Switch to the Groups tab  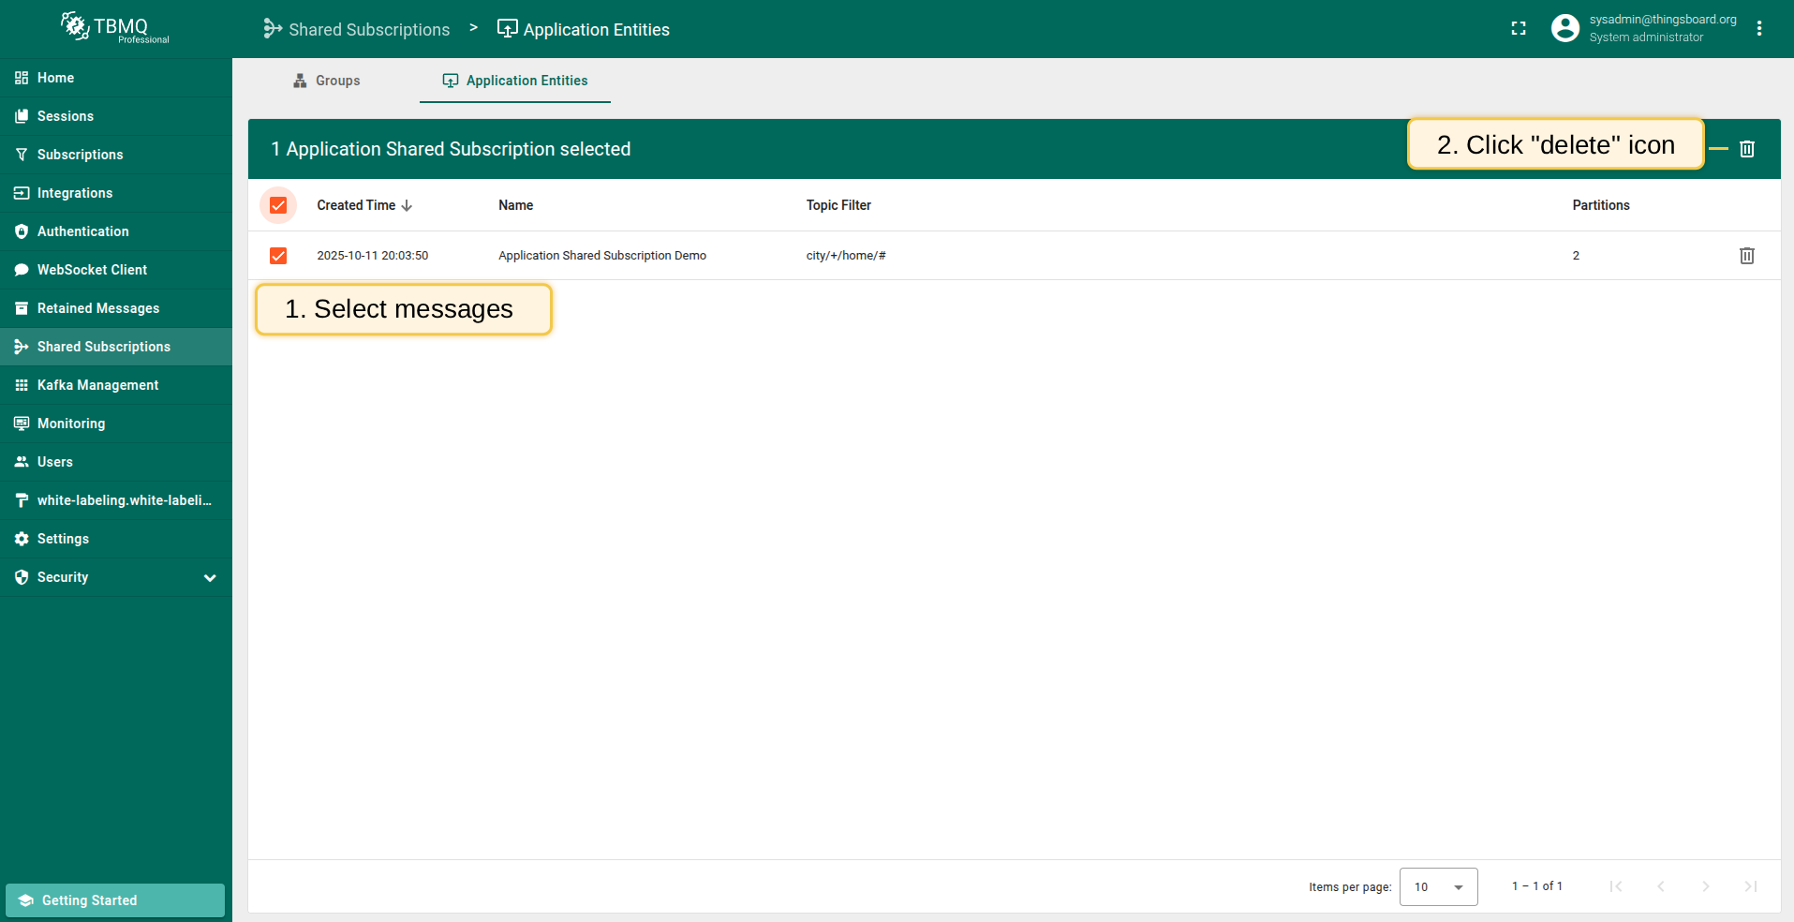[x=327, y=81]
